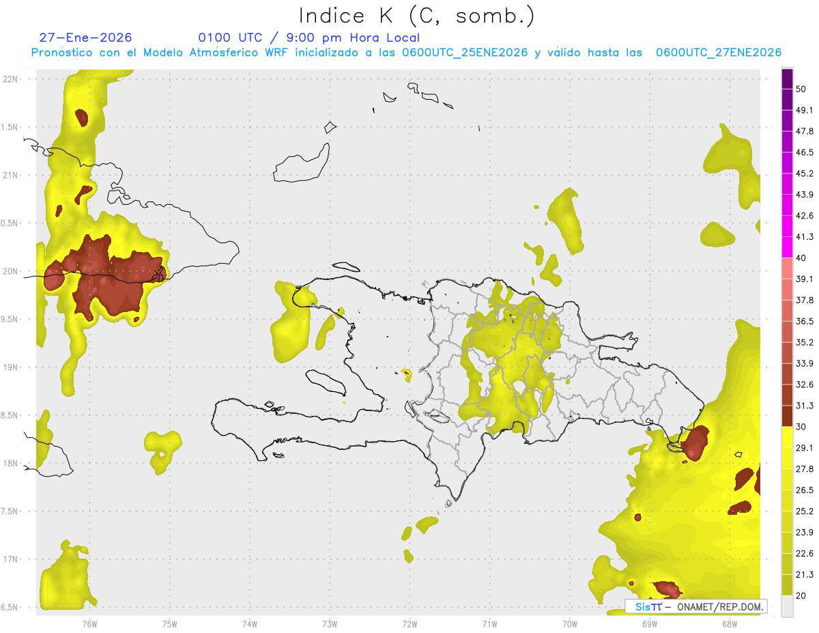Click the colorbar value "21.3"
The height and width of the screenshot is (633, 819).
804,575
